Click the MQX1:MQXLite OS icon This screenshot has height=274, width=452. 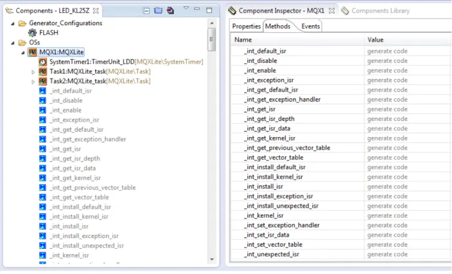pyautogui.click(x=32, y=52)
